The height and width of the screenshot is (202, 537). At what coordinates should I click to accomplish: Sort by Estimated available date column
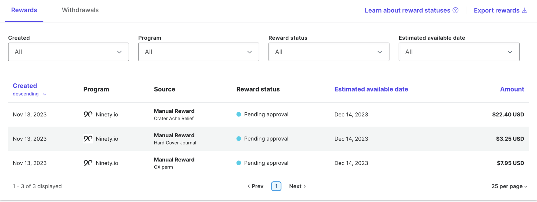pos(371,89)
